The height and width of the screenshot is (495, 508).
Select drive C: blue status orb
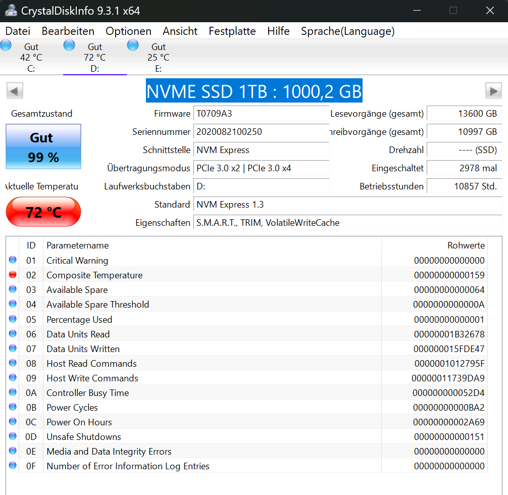point(6,45)
